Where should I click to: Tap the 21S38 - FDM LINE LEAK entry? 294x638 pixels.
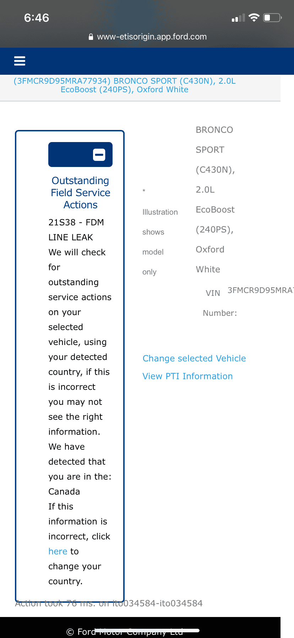pyautogui.click(x=76, y=230)
